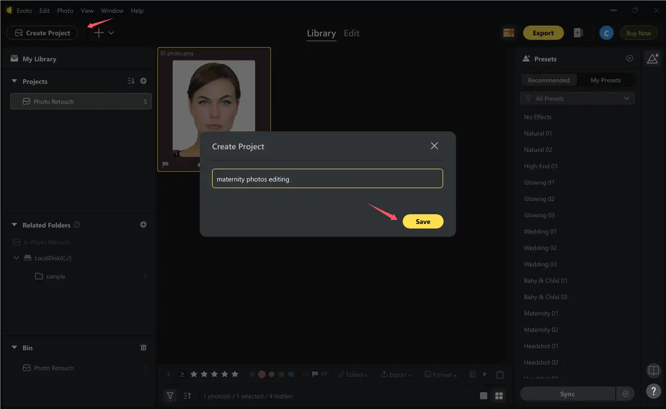
Task: Click the Projects sort order icon
Action: [x=131, y=81]
